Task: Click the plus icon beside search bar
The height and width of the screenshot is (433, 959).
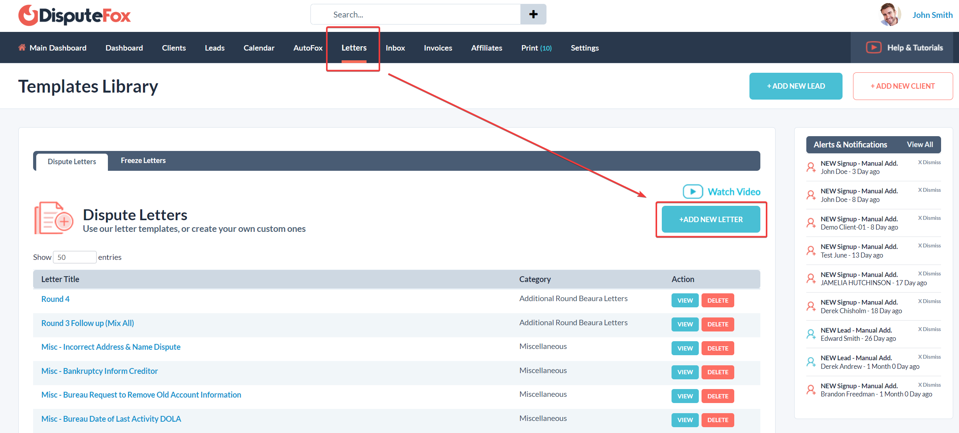Action: 533,14
